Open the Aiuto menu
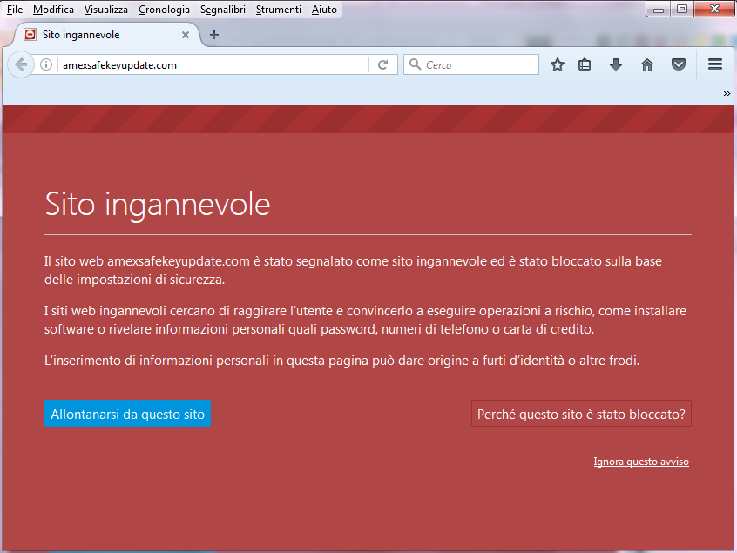The height and width of the screenshot is (553, 737). click(324, 10)
